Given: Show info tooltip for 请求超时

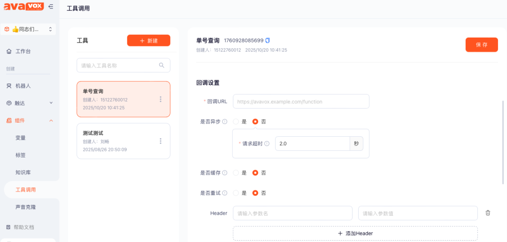Looking at the screenshot, I should 267,144.
